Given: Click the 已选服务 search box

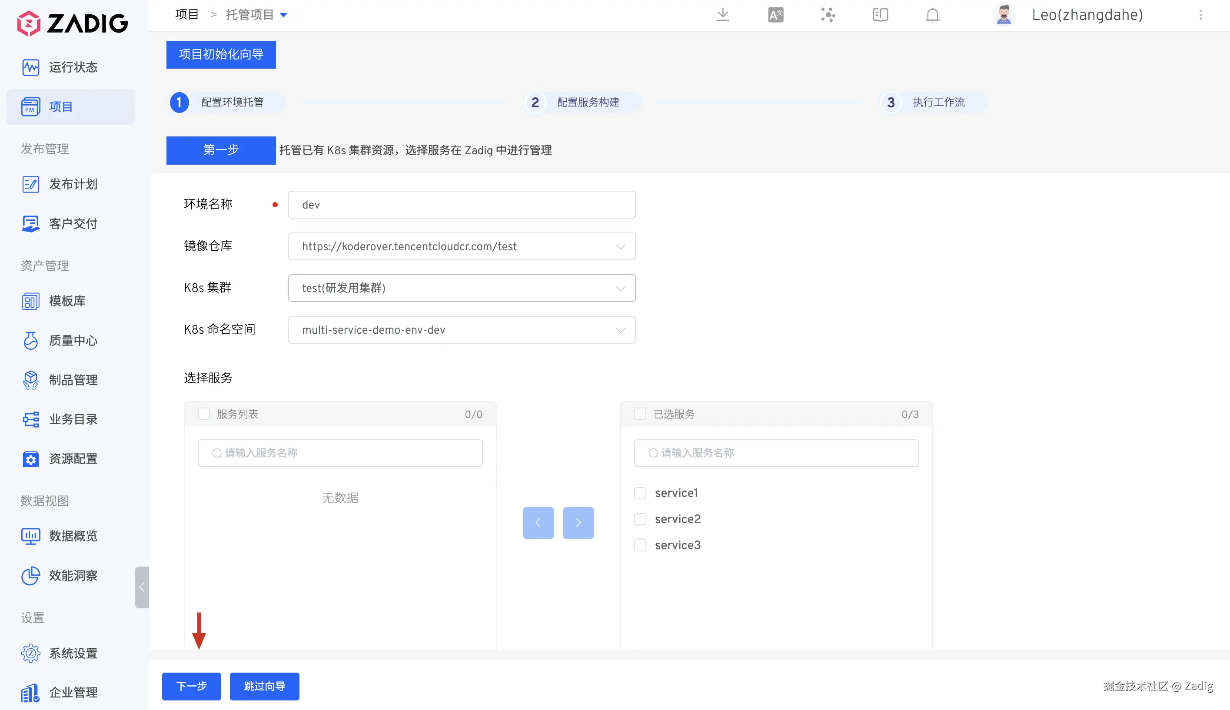Looking at the screenshot, I should (776, 453).
